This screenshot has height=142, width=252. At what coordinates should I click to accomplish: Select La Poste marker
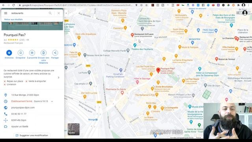(89, 73)
